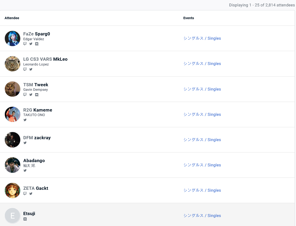Open Singles event link for TSM Tweek

point(202,89)
